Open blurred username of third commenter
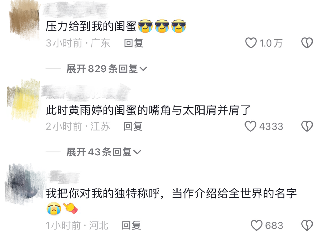Viewport: 326px width, 244px height. [x=64, y=177]
